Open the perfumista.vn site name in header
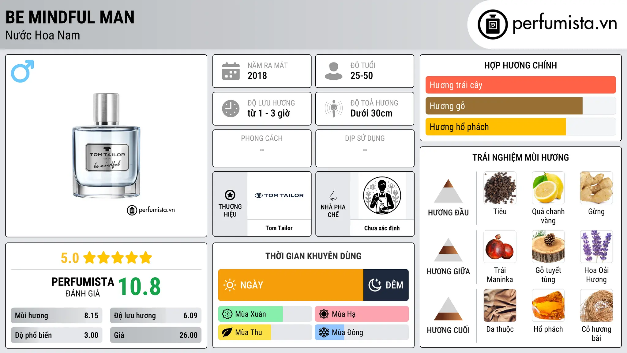This screenshot has width=627, height=353. tap(565, 24)
